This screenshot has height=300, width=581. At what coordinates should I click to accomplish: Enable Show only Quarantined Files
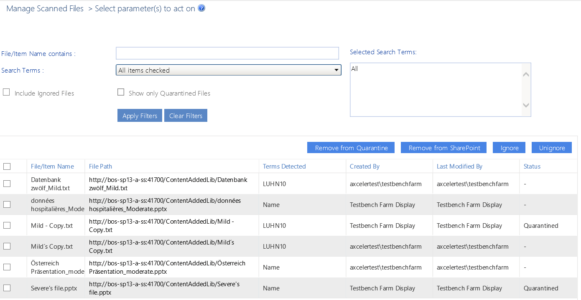(121, 92)
